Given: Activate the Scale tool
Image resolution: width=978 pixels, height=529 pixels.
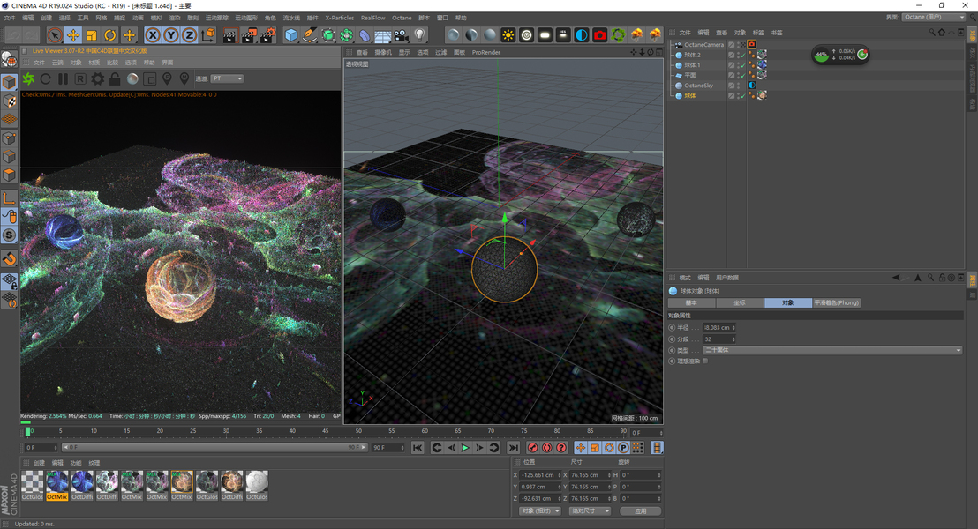Looking at the screenshot, I should [x=92, y=35].
